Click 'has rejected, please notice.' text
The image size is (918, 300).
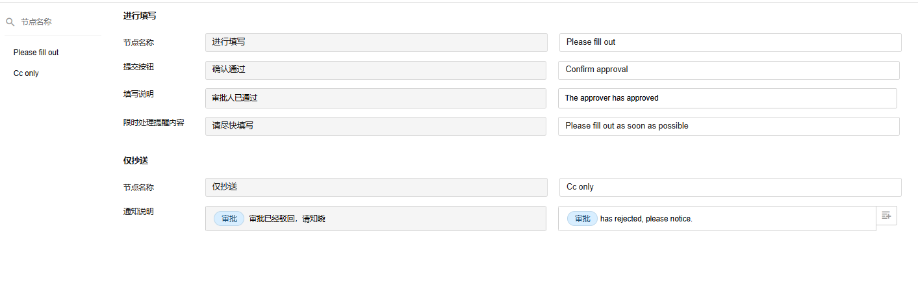pyautogui.click(x=646, y=219)
